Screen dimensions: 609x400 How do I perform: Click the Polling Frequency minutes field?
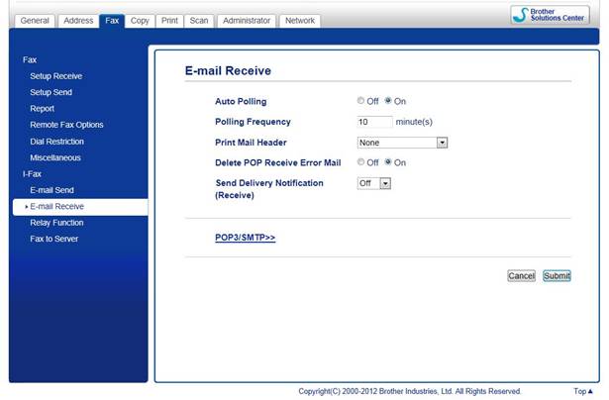374,122
